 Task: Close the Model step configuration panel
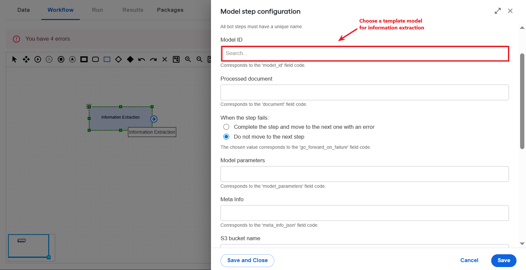[x=510, y=11]
